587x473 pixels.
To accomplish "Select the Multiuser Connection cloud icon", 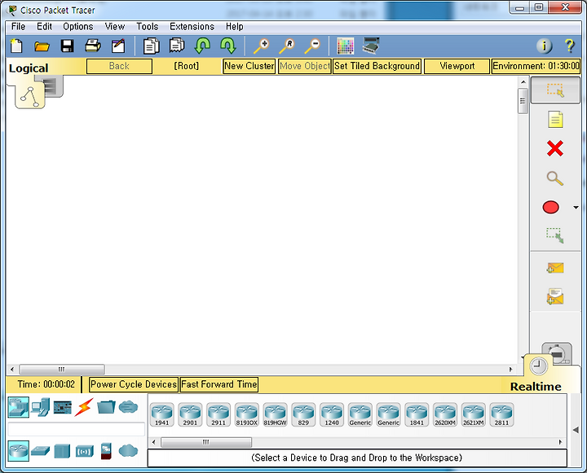I will [x=129, y=407].
